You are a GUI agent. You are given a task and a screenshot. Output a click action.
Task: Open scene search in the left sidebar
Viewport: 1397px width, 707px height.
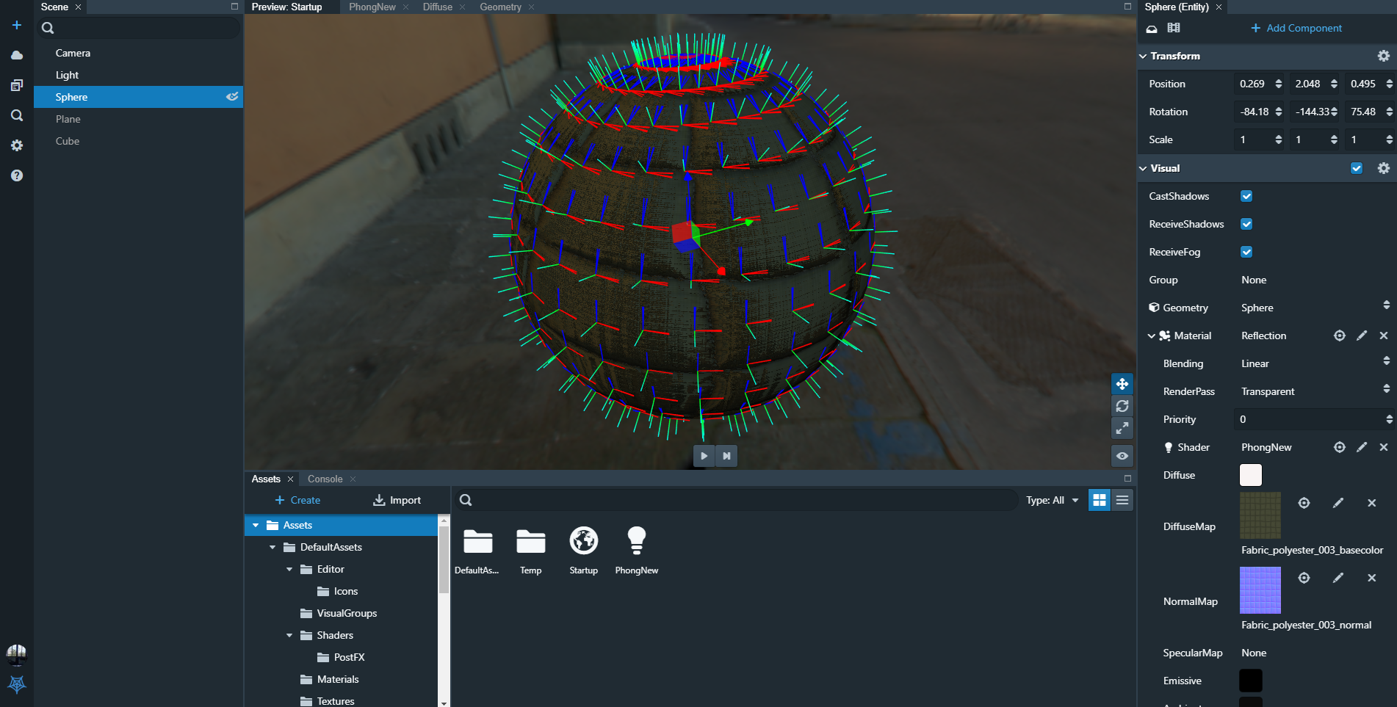coord(16,115)
